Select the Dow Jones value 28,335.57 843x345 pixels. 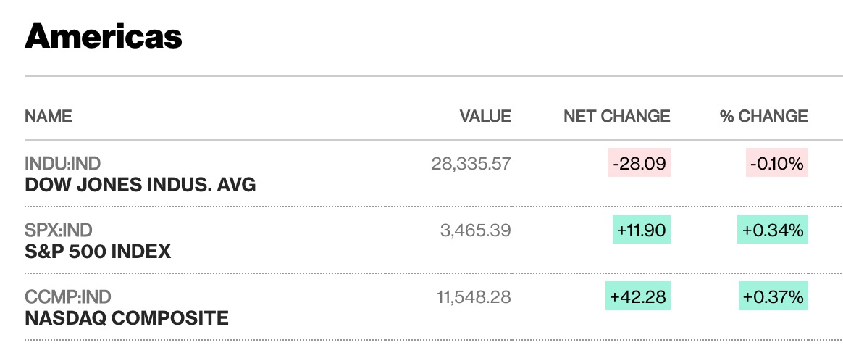coord(471,164)
